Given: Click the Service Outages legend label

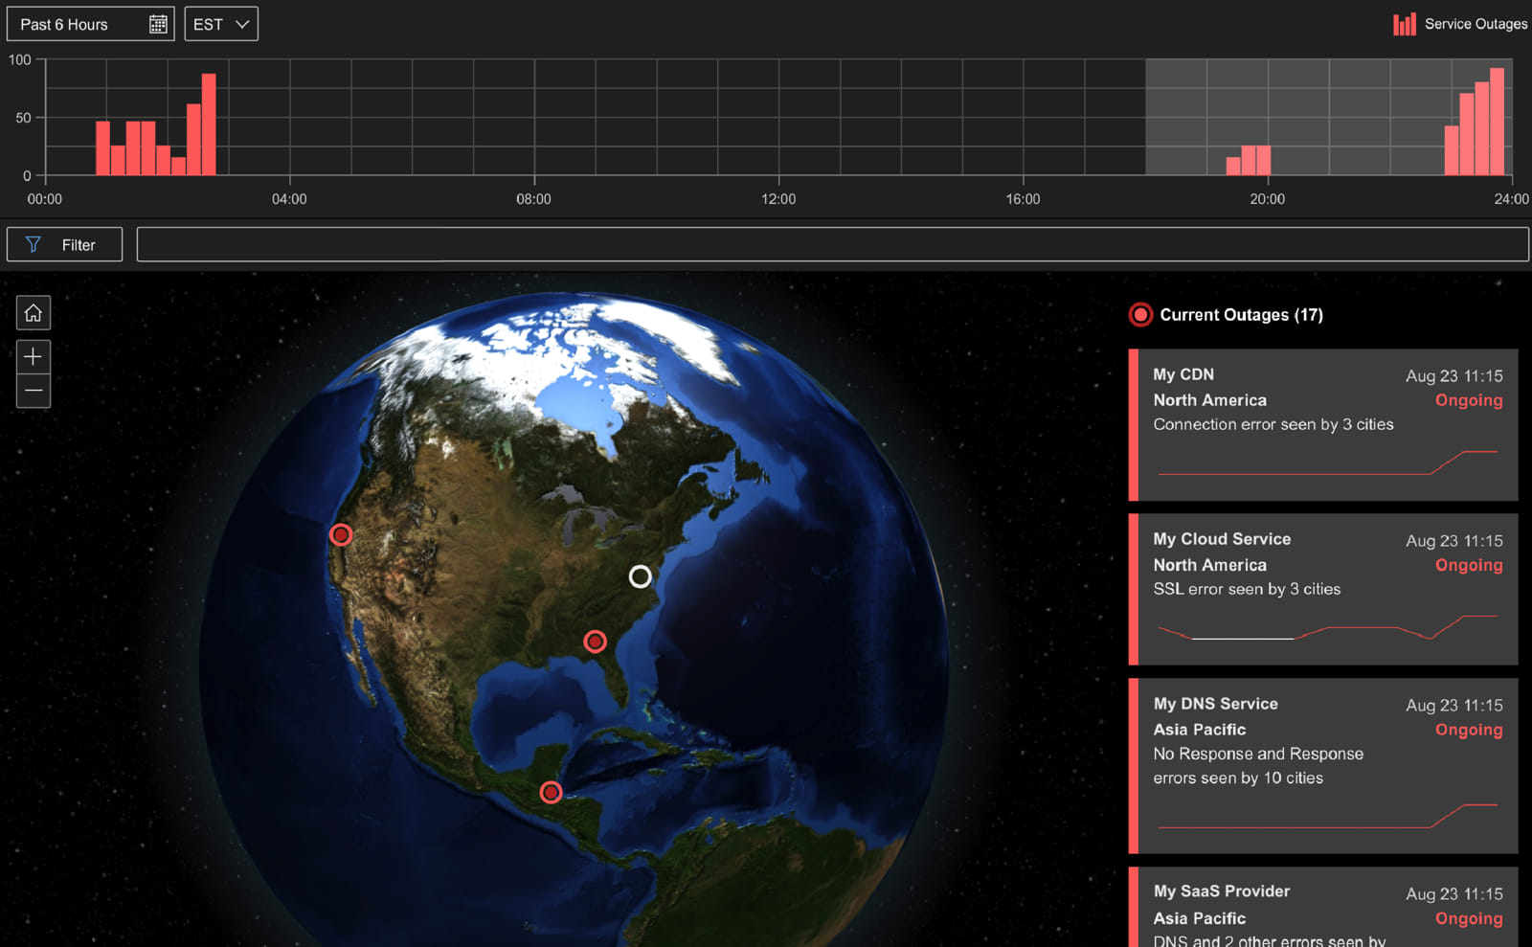Looking at the screenshot, I should pyautogui.click(x=1476, y=24).
